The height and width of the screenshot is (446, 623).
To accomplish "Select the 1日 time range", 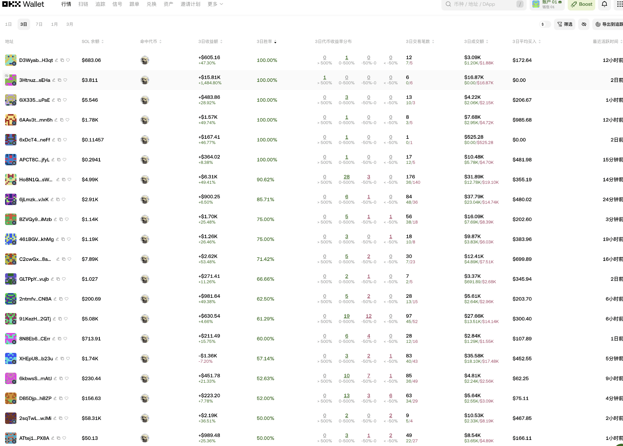I will pyautogui.click(x=8, y=24).
